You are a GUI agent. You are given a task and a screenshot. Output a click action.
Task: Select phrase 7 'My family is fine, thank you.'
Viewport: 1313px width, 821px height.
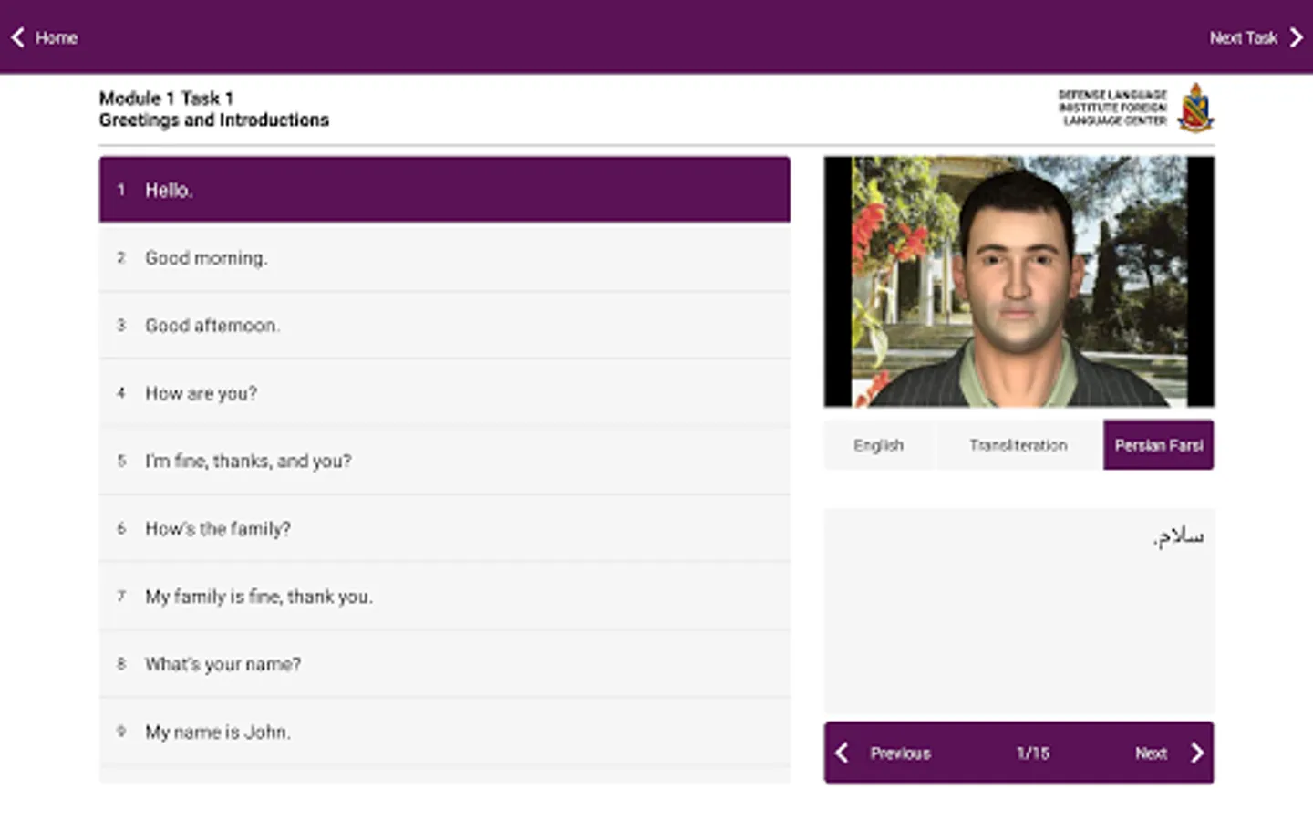click(x=445, y=597)
